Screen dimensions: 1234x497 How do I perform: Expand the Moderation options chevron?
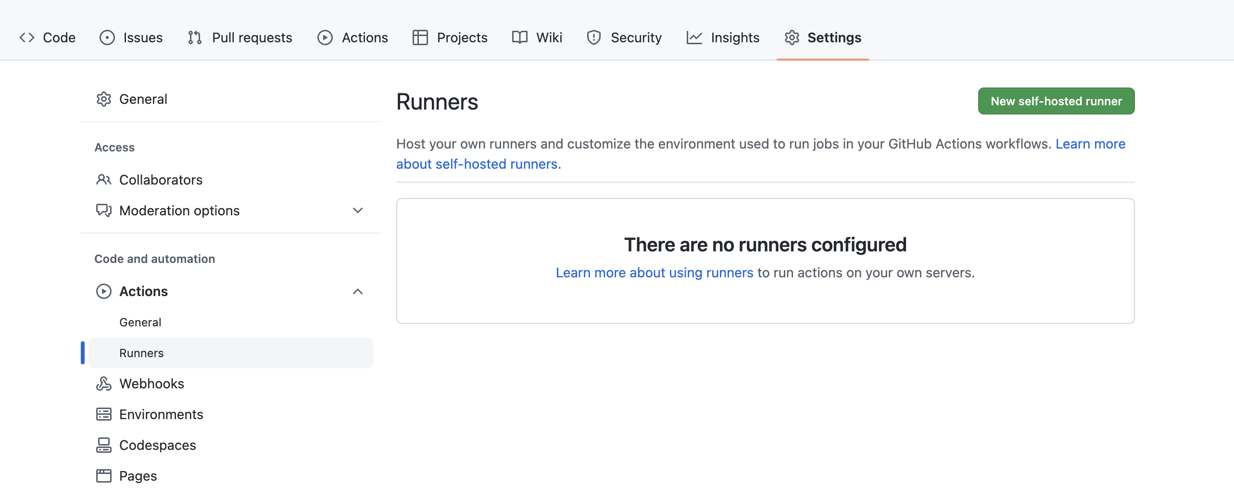(357, 211)
